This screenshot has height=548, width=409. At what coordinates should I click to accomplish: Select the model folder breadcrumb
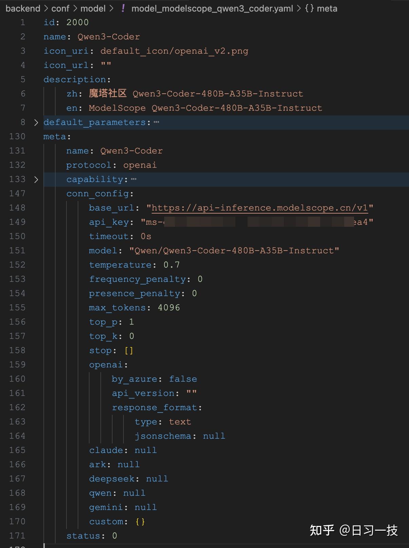point(93,8)
